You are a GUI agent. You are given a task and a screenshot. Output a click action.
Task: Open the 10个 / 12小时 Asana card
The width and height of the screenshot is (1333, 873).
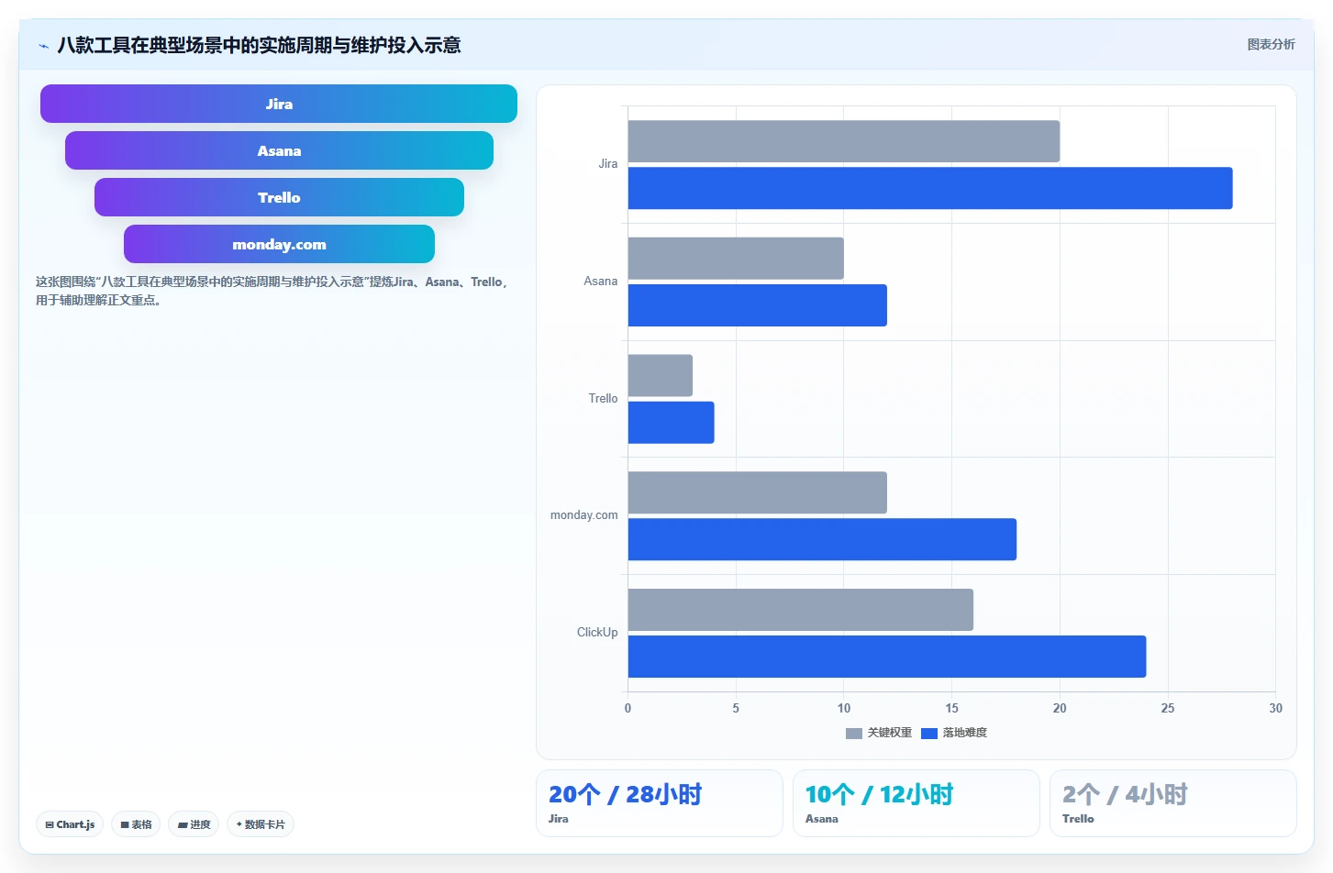click(x=916, y=803)
